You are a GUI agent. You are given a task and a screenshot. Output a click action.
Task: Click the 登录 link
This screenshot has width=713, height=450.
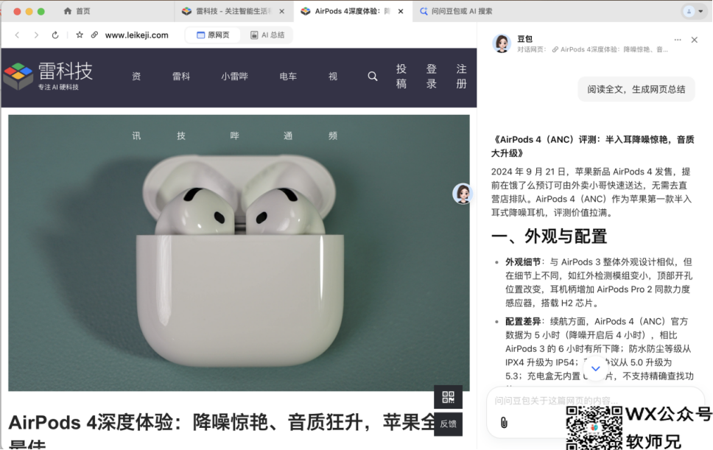(432, 77)
